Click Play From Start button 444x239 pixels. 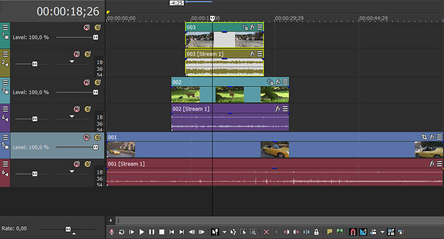[x=132, y=232]
